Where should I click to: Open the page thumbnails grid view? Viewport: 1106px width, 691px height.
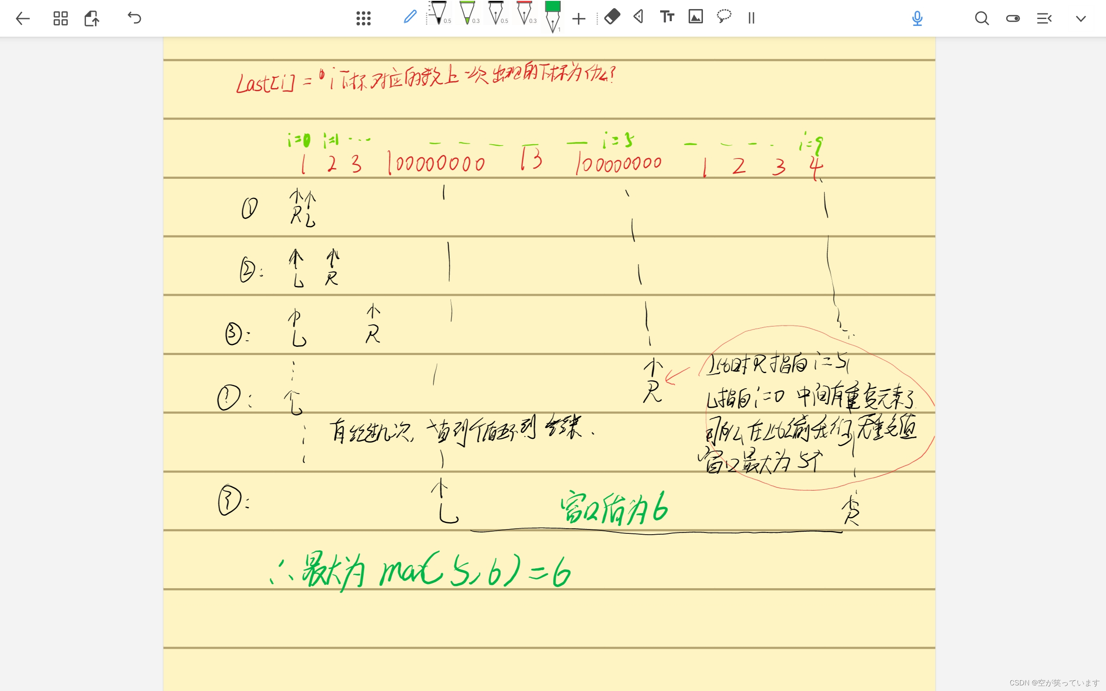pos(60,18)
